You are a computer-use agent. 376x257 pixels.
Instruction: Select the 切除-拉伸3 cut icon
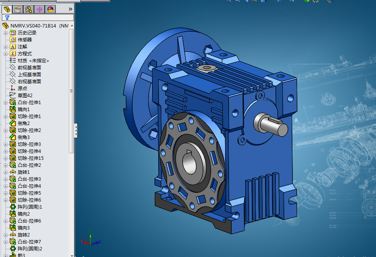pyautogui.click(x=13, y=144)
